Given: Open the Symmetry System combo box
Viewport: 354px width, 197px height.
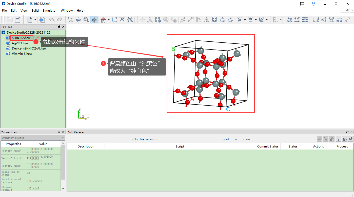Looking at the screenshot, I should coord(33,138).
